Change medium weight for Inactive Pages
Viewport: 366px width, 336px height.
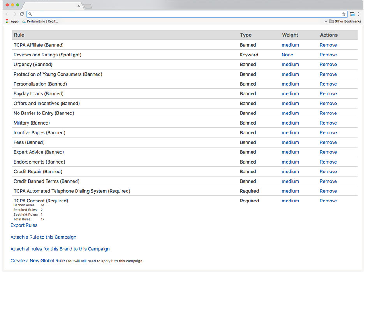[x=290, y=133]
